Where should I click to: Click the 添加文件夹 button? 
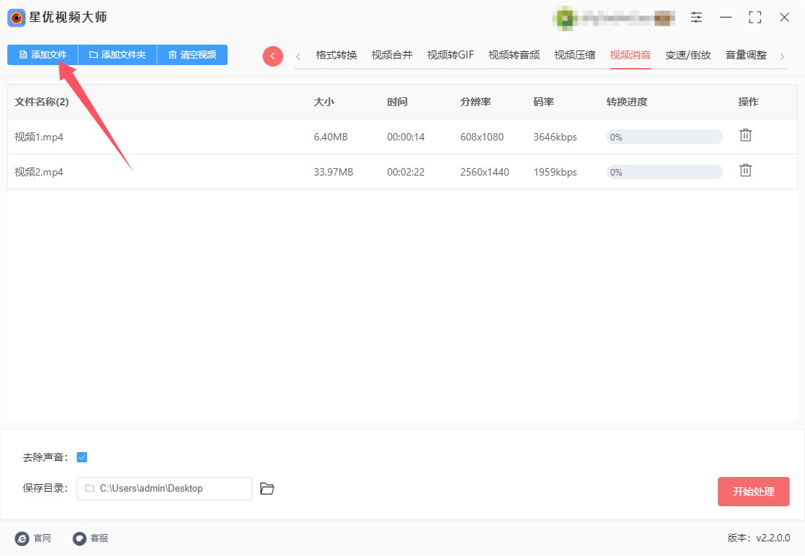click(x=118, y=55)
